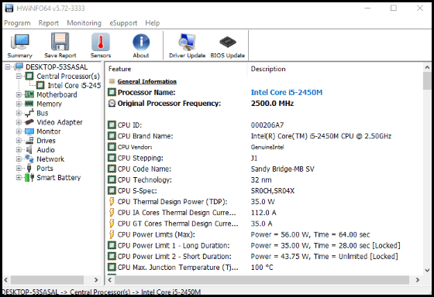This screenshot has width=434, height=297.
Task: Launch the Driver Update tool
Action: coord(187,46)
